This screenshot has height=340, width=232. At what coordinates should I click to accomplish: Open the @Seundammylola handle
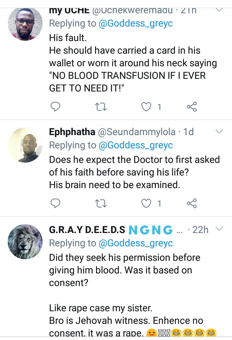pyautogui.click(x=137, y=132)
